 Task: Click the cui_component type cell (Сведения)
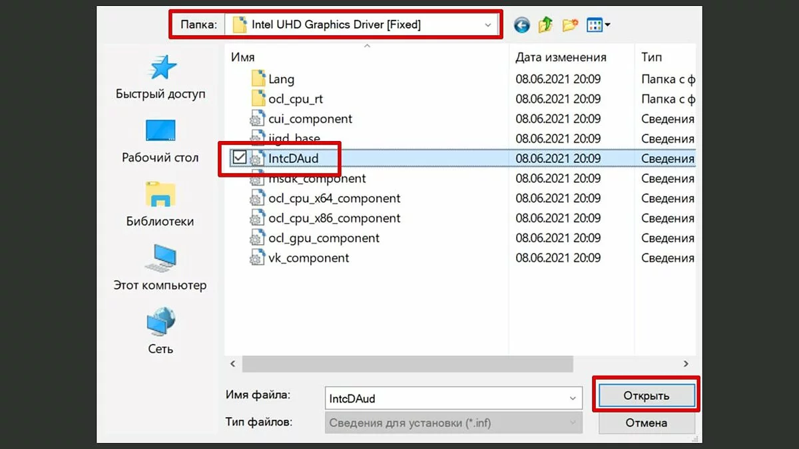(668, 119)
